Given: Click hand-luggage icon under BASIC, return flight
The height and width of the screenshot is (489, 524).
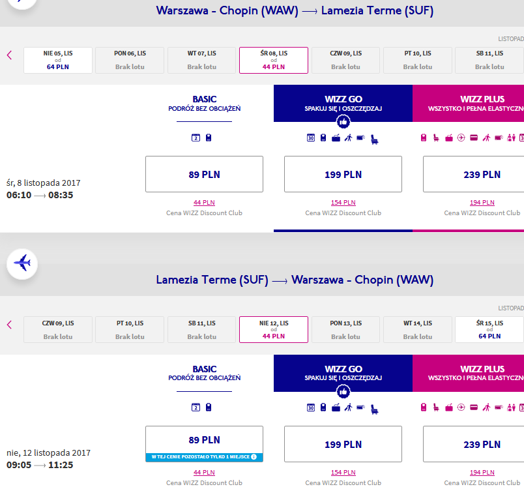Looking at the screenshot, I should point(209,407).
